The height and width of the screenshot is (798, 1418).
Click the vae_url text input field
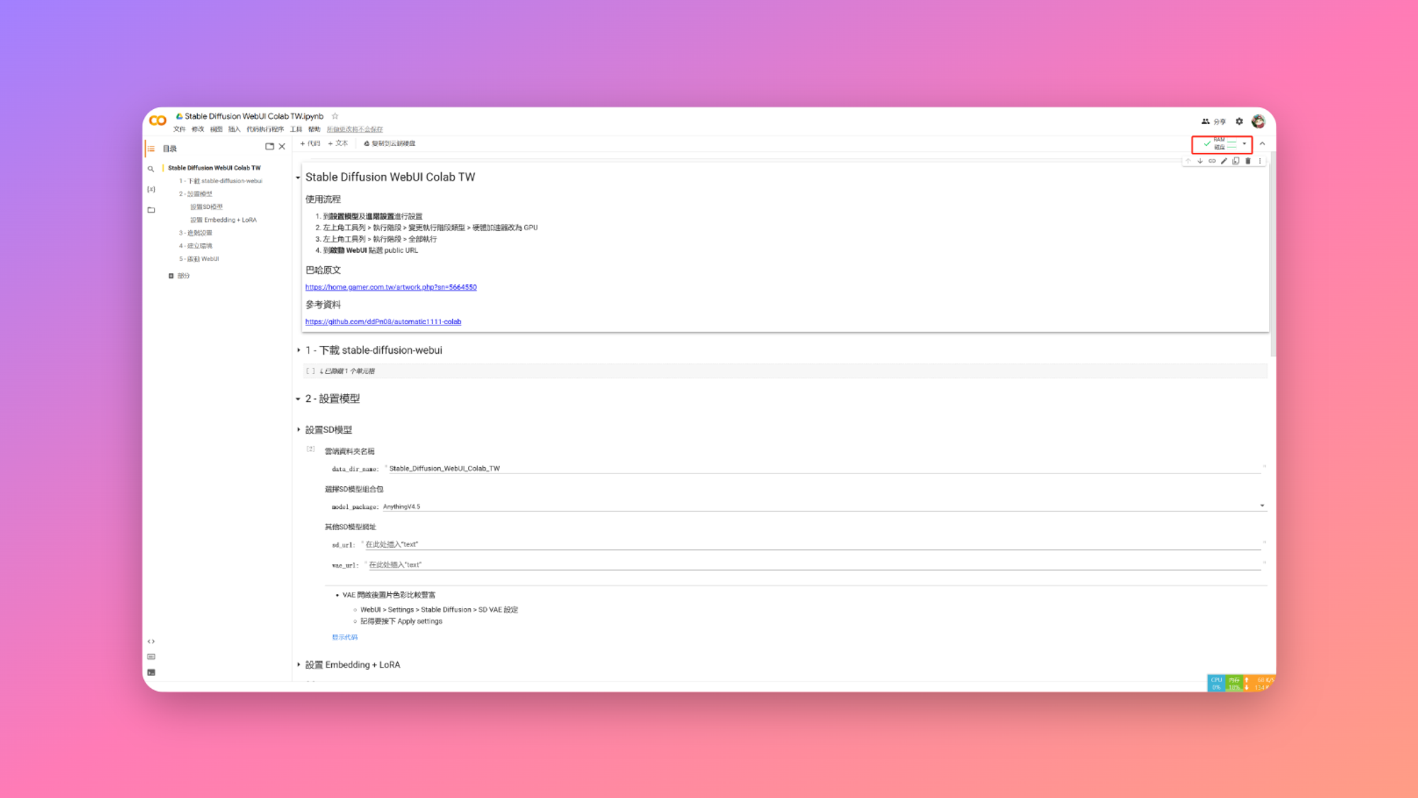tap(814, 565)
